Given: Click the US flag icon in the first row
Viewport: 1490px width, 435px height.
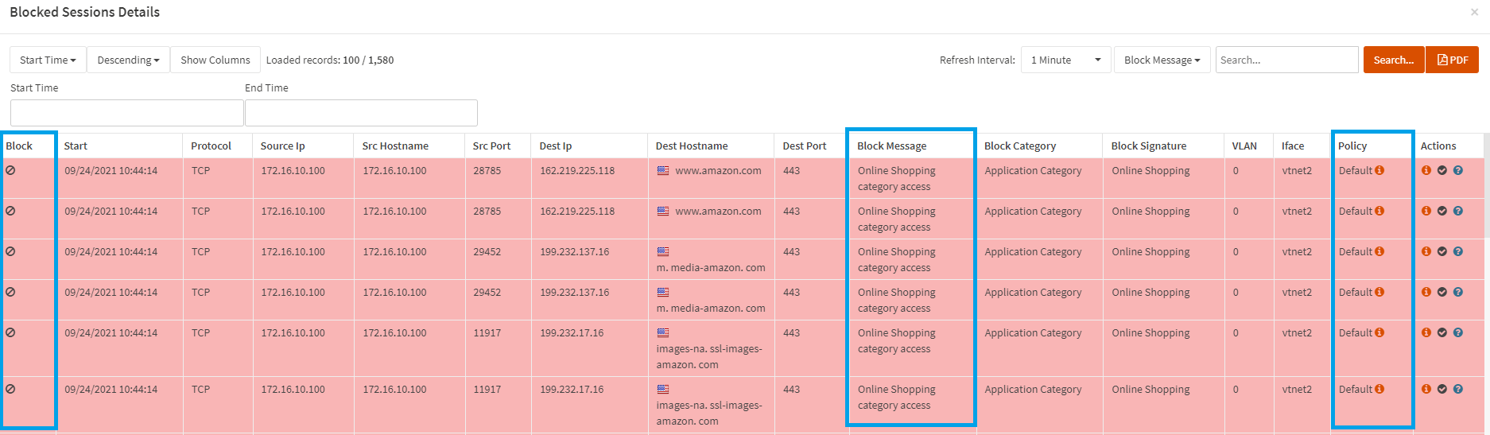Looking at the screenshot, I should point(663,170).
